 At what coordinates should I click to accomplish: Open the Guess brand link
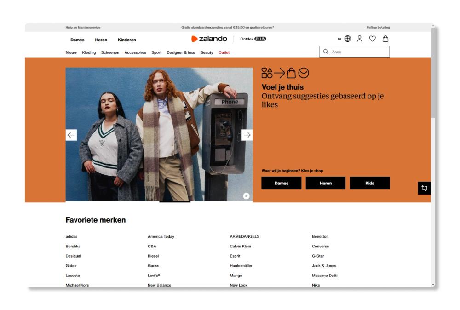(x=154, y=266)
